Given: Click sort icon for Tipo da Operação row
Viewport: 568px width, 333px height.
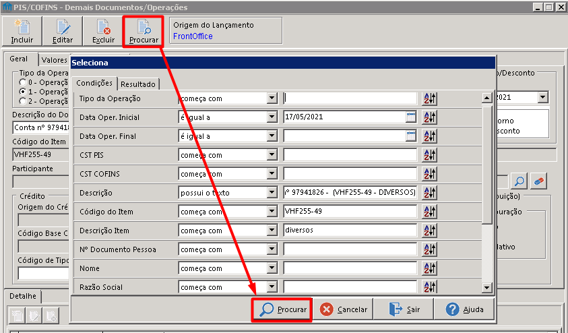Looking at the screenshot, I should [x=430, y=98].
